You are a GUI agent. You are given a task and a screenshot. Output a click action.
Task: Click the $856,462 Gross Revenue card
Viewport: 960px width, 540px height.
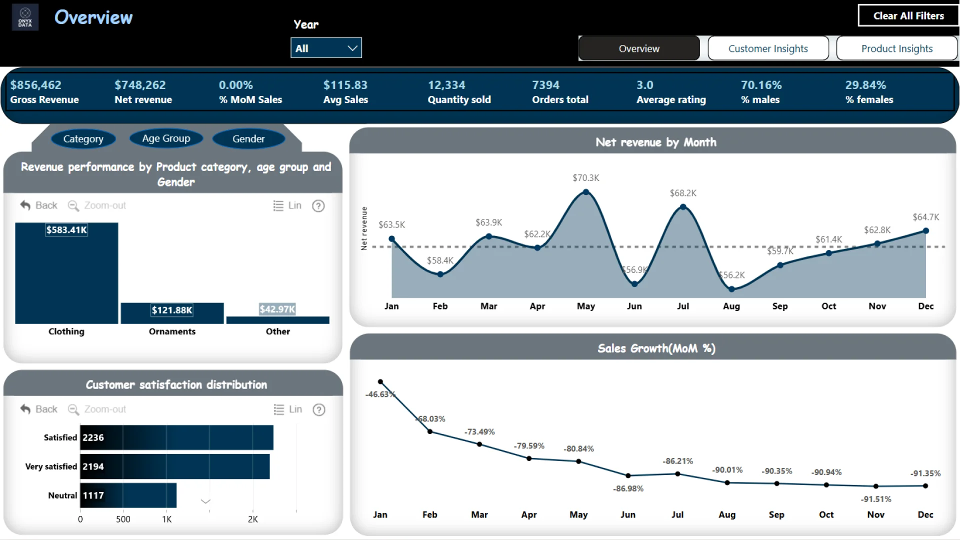[x=44, y=92]
